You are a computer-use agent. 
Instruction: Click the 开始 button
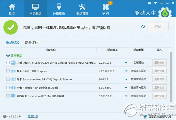pos(158,27)
